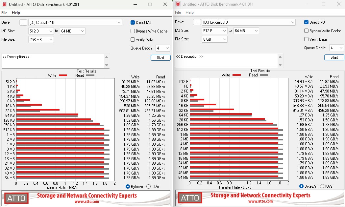This screenshot has height=207, width=345.
Task: Open the Help menu in the left window
Action: [16, 13]
